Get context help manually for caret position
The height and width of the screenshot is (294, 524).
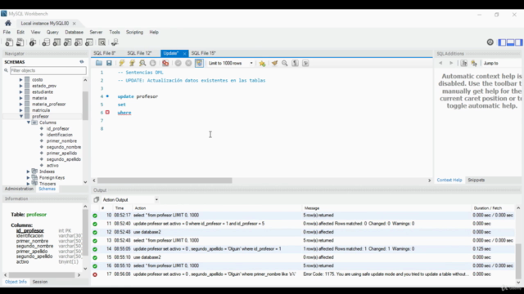[x=464, y=63]
